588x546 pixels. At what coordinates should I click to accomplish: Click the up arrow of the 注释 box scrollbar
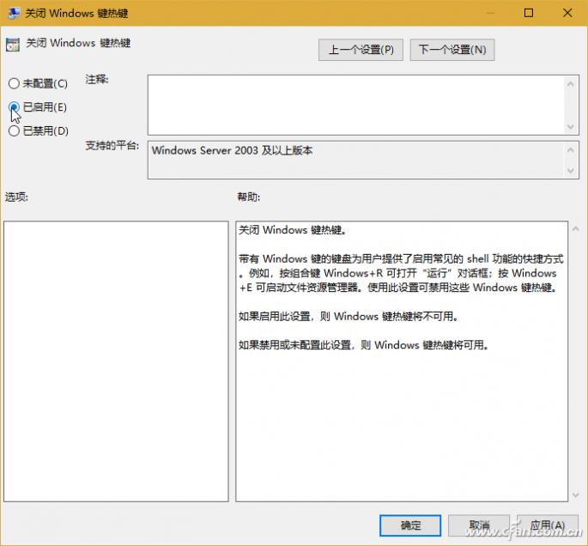pyautogui.click(x=571, y=84)
